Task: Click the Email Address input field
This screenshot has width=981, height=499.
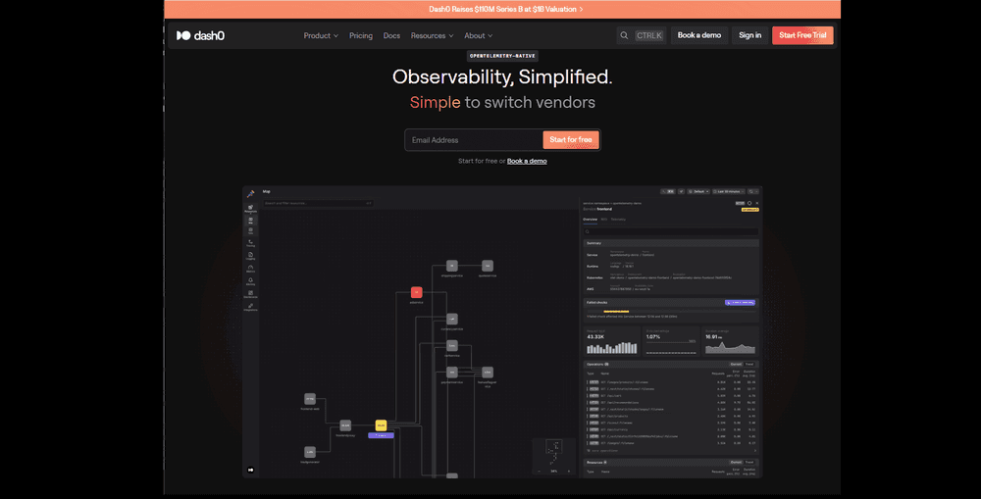Action: 473,140
